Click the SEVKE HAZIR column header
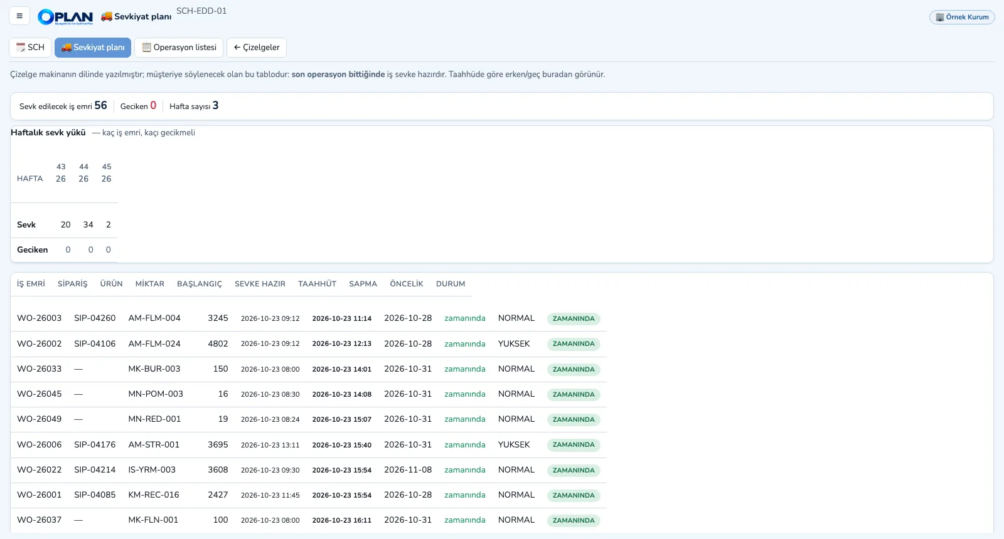Screen dimensions: 1004x539 [260, 284]
